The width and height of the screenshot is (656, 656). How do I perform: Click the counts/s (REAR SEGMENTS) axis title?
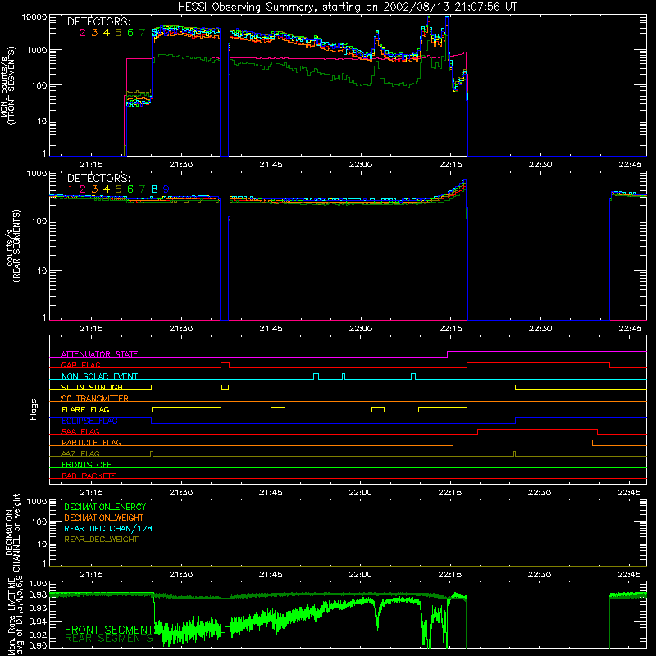11,246
